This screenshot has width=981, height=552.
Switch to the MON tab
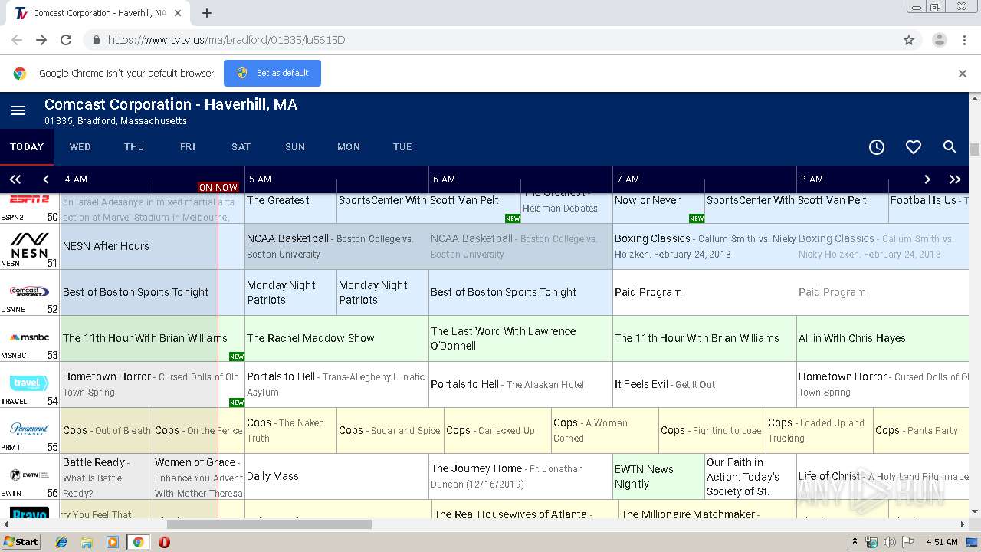tap(349, 147)
